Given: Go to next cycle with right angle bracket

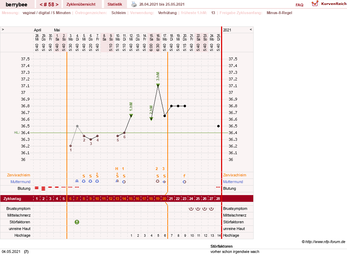Looking at the screenshot, I should click(57, 5).
